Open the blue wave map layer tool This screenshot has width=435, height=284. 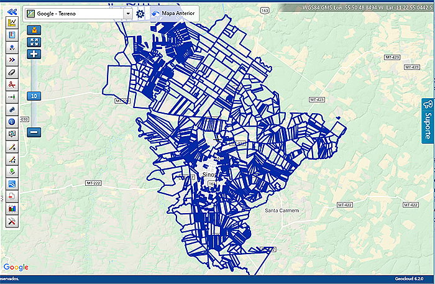pyautogui.click(x=12, y=184)
